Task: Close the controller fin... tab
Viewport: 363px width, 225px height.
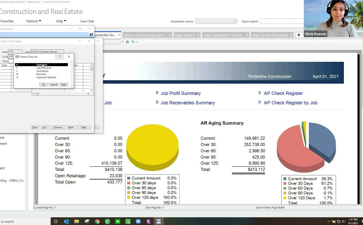Action: (119, 35)
